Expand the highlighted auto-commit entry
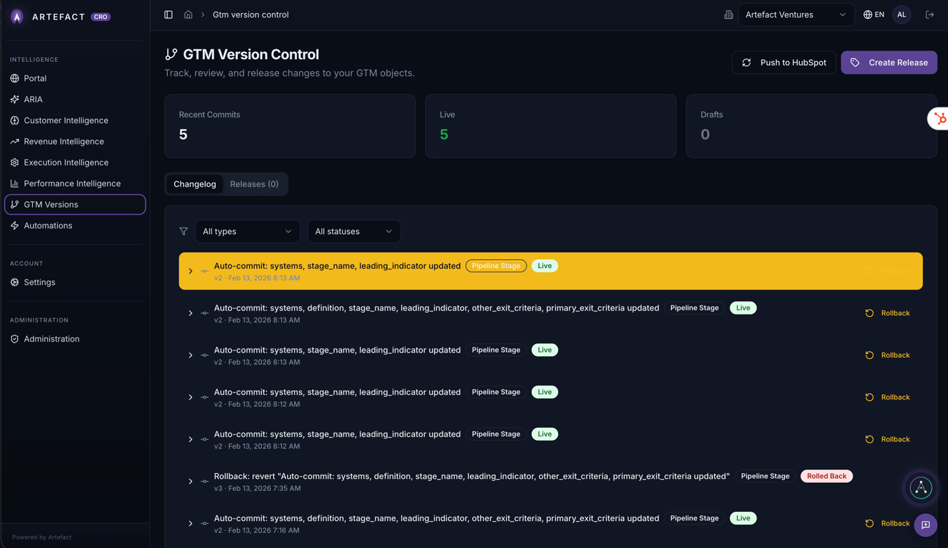The width and height of the screenshot is (948, 548). [190, 270]
